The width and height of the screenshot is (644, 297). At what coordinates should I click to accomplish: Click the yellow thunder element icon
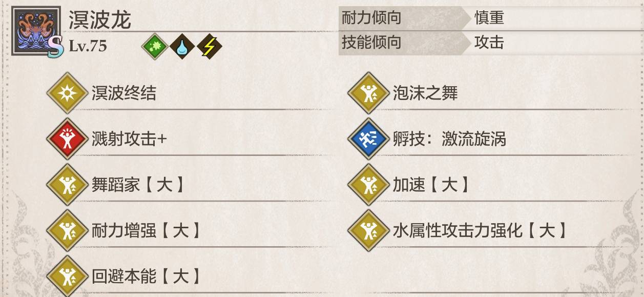[x=209, y=47]
